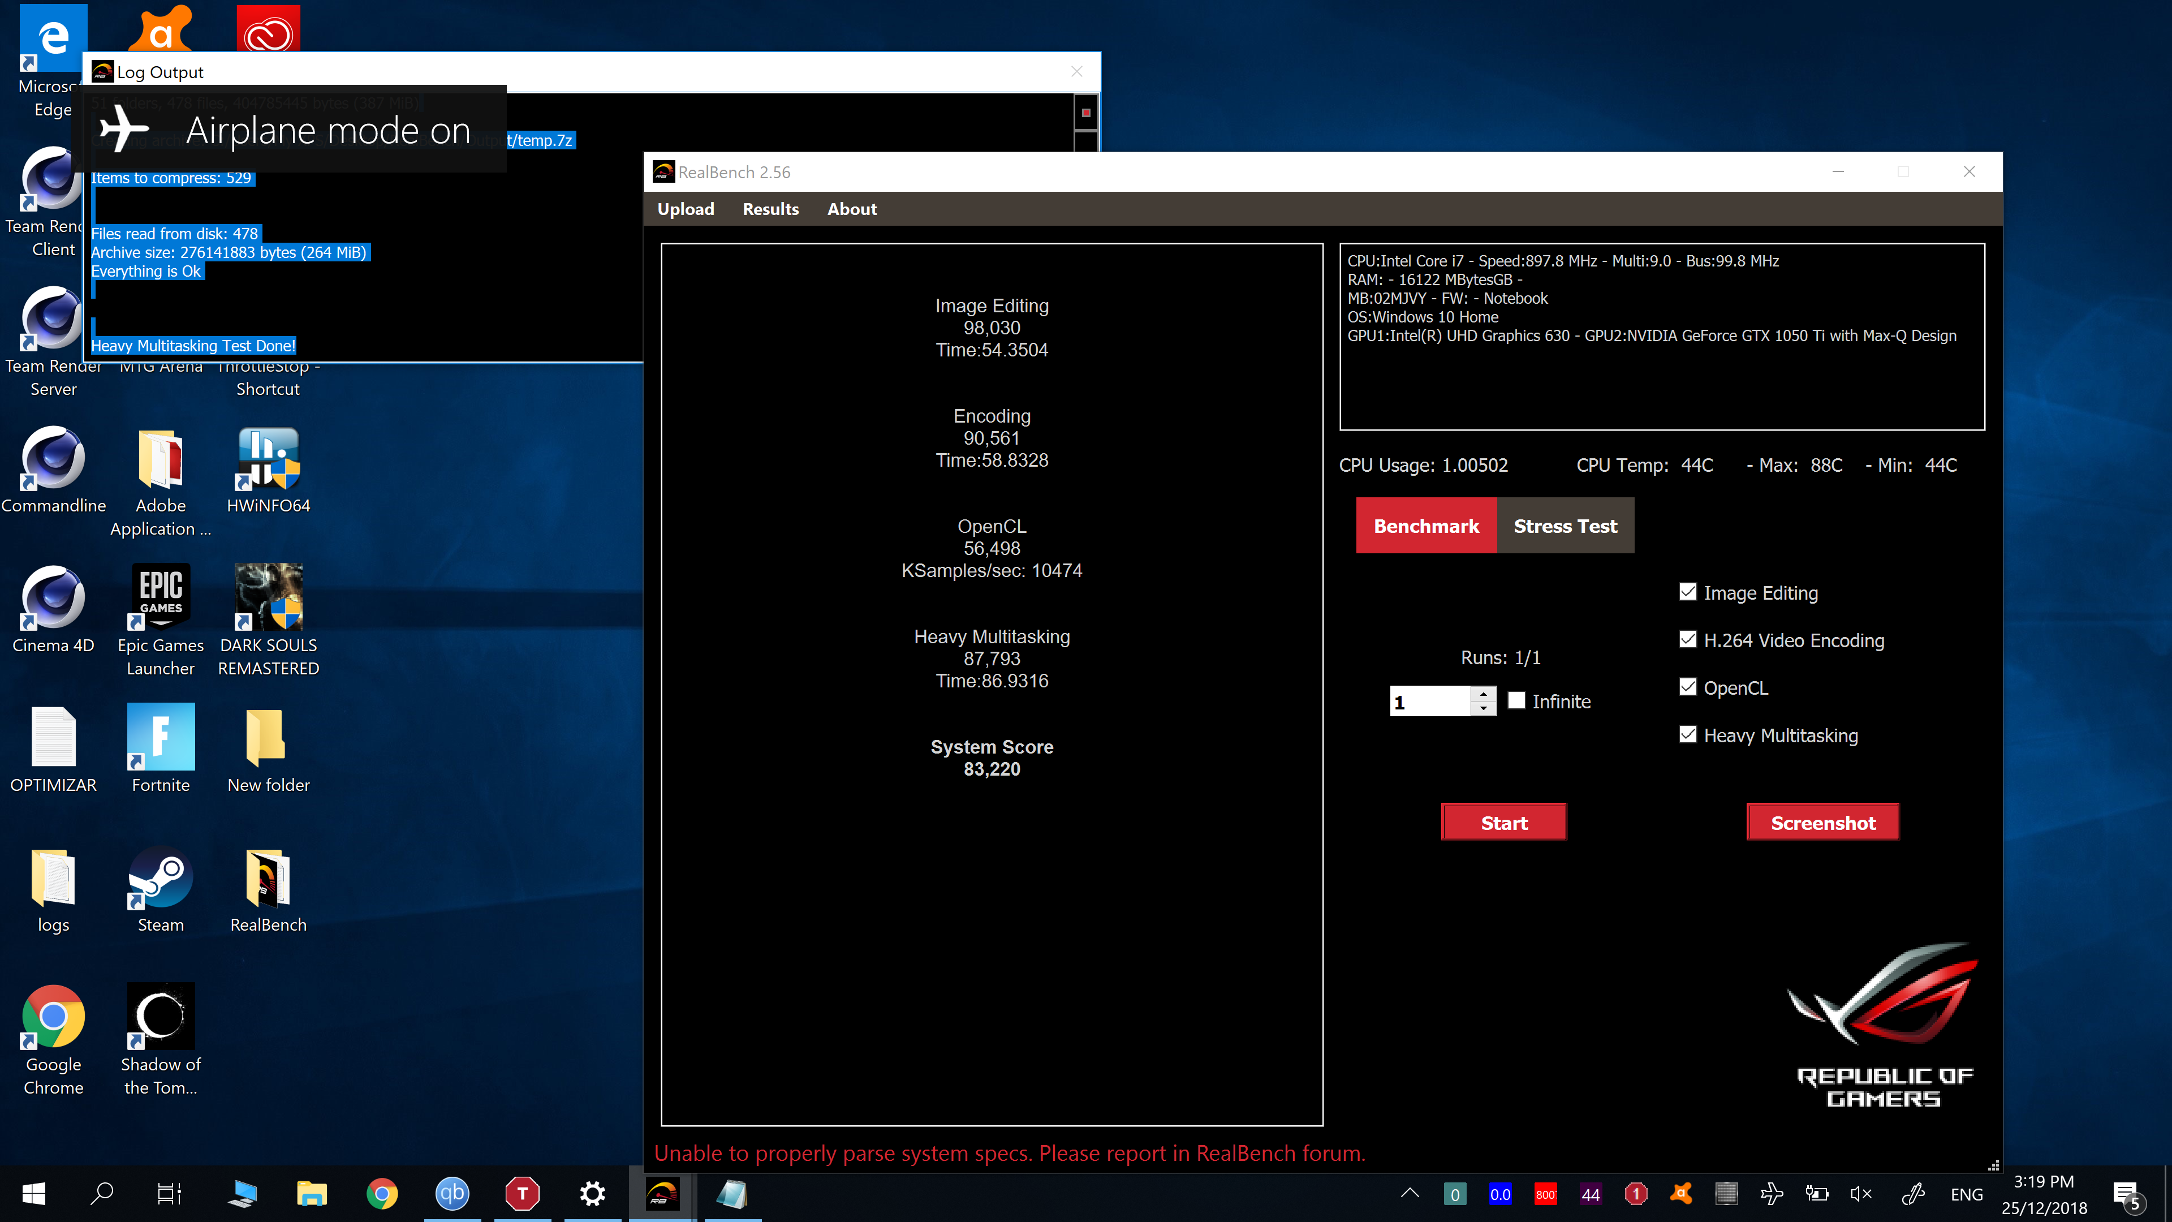
Task: Open Windows Start menu
Action: click(34, 1193)
